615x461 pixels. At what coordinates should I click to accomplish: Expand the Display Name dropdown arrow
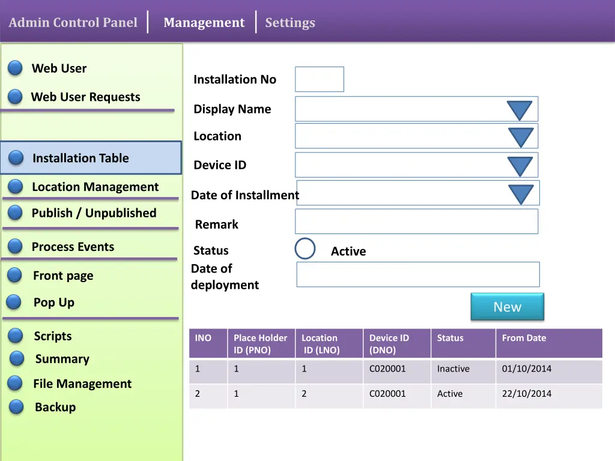[x=519, y=110]
